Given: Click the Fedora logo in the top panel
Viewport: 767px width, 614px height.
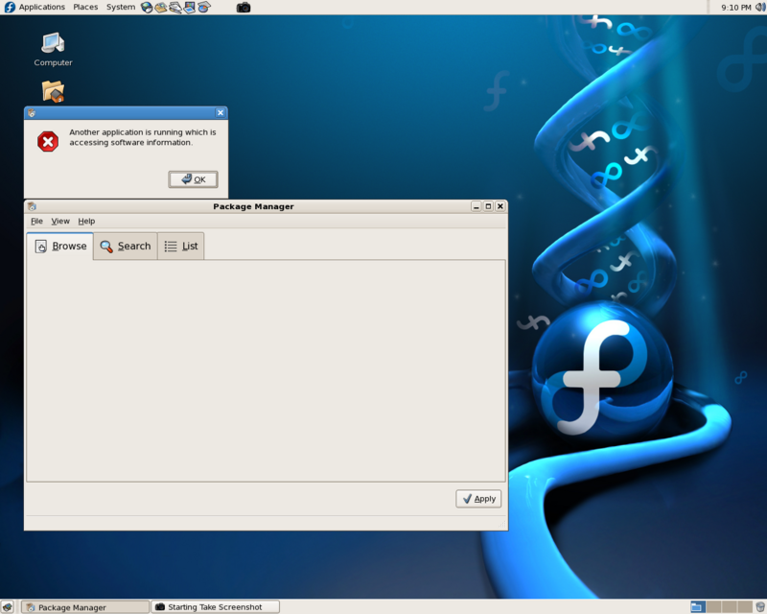Looking at the screenshot, I should [x=10, y=7].
